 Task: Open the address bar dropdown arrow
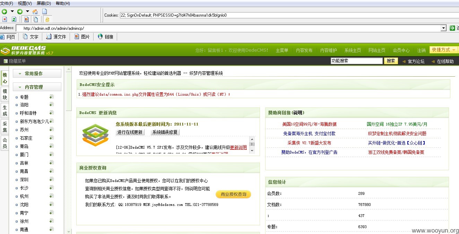pyautogui.click(x=443, y=28)
